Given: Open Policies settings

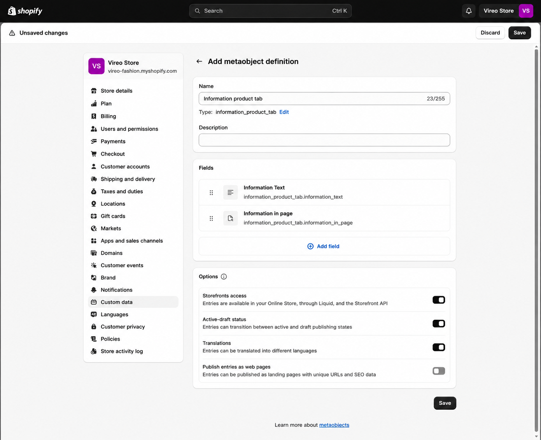Looking at the screenshot, I should pos(133,339).
